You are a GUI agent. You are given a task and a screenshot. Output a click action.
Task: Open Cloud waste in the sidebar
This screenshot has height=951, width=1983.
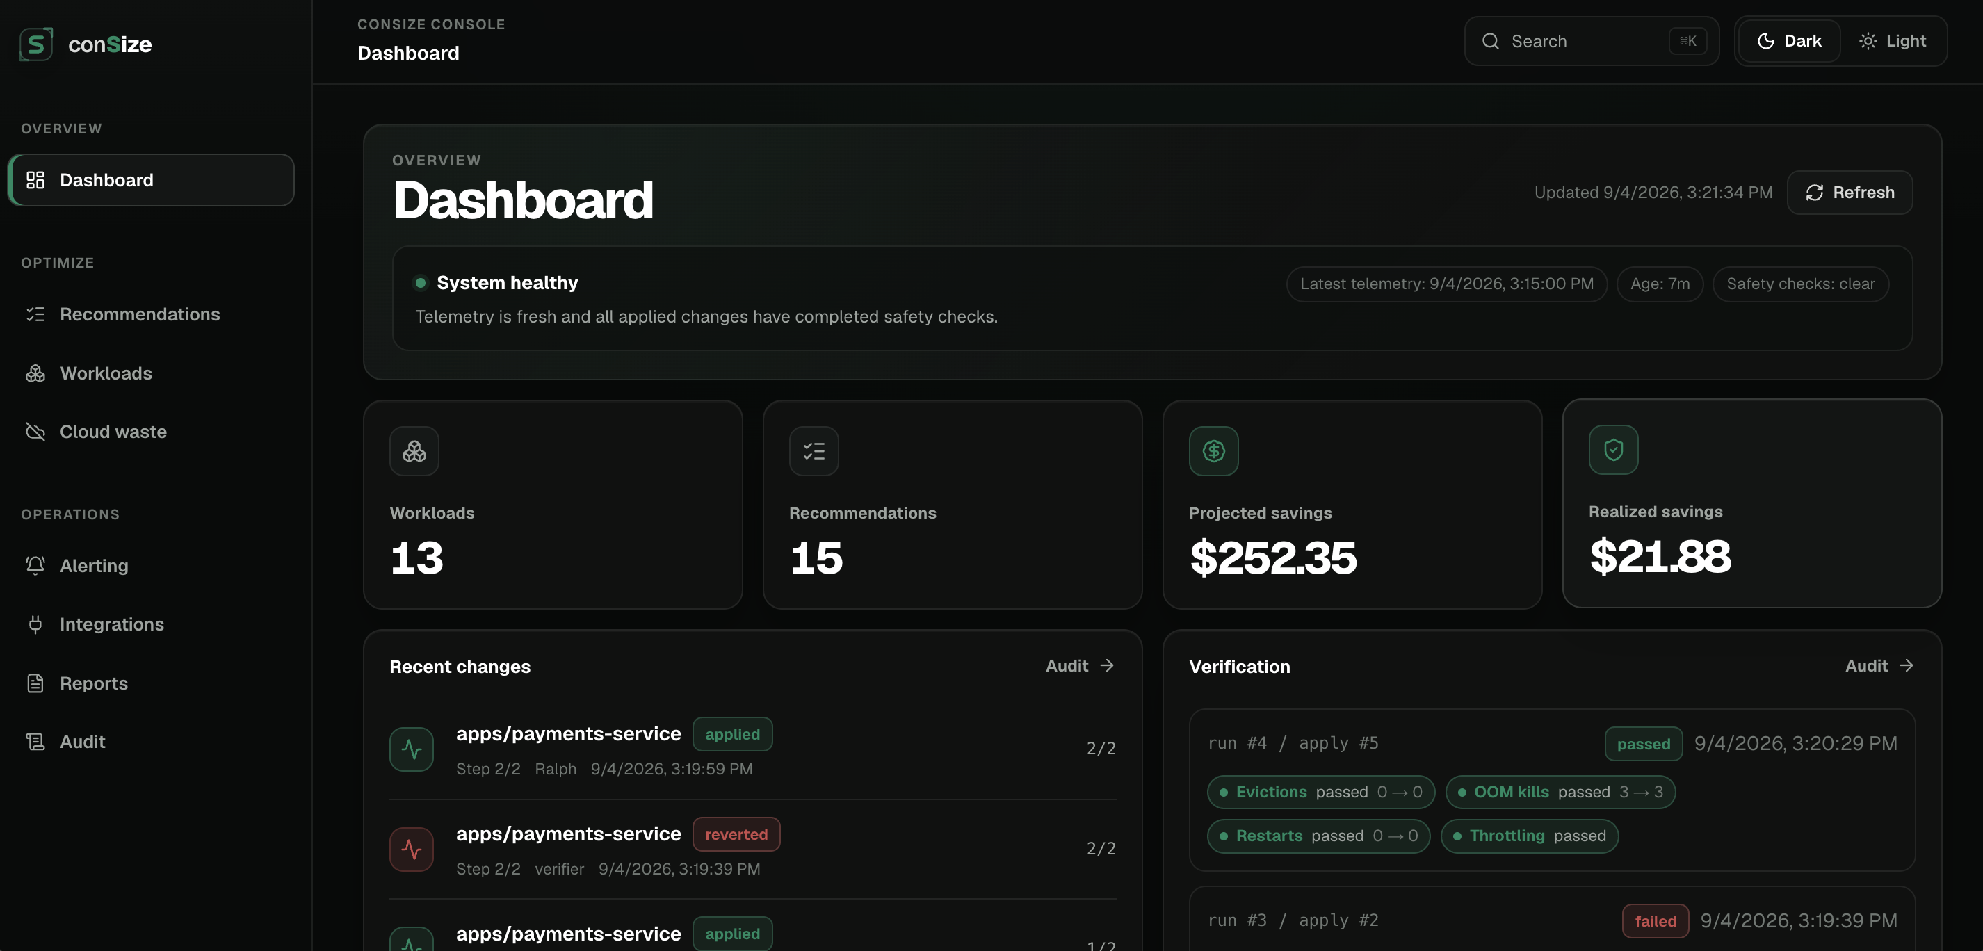(151, 432)
